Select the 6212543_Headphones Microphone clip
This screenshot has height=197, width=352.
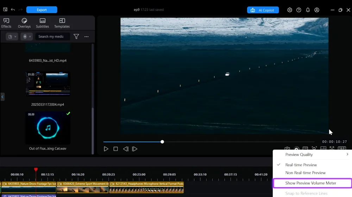pyautogui.click(x=146, y=187)
